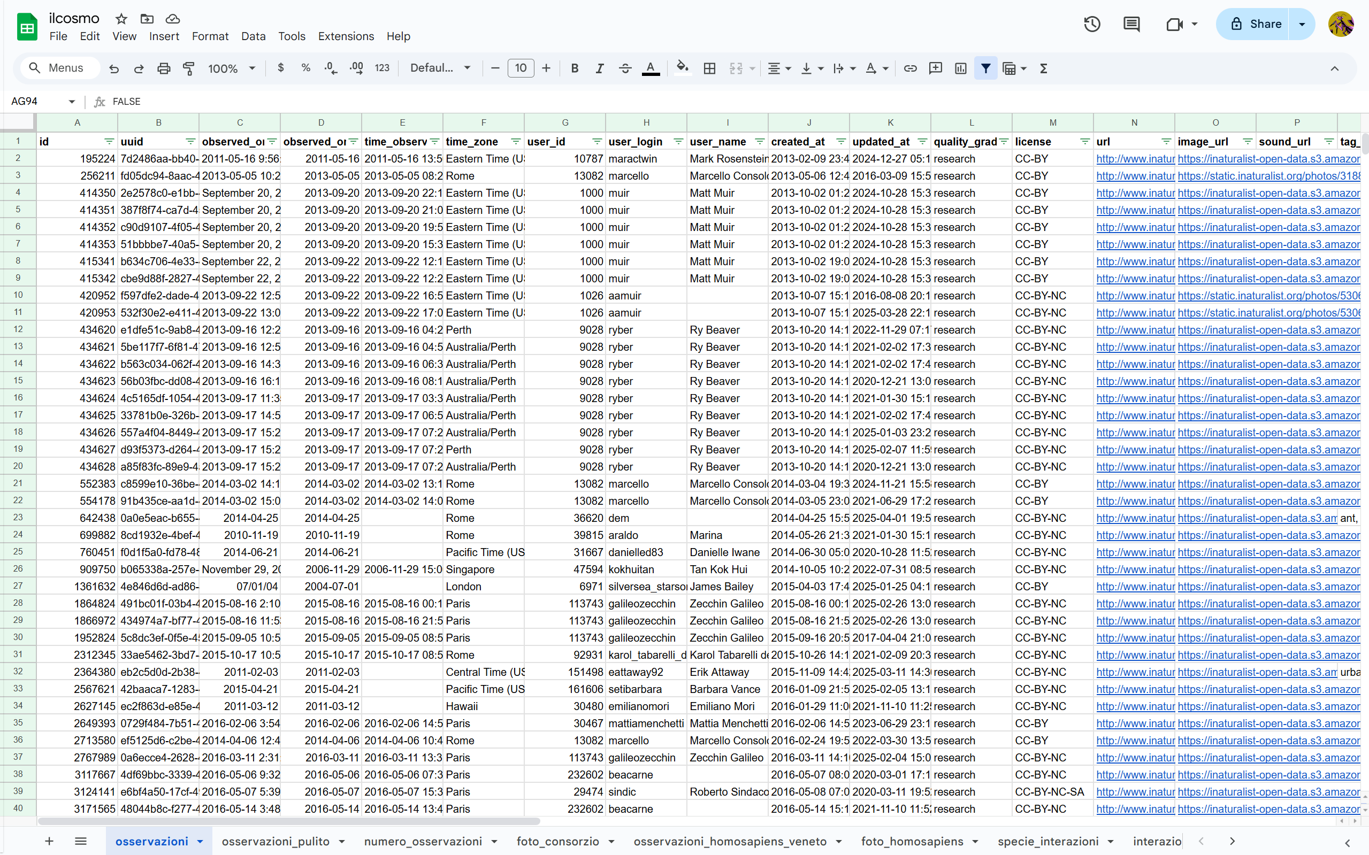Open the font family dropdown

click(x=440, y=68)
